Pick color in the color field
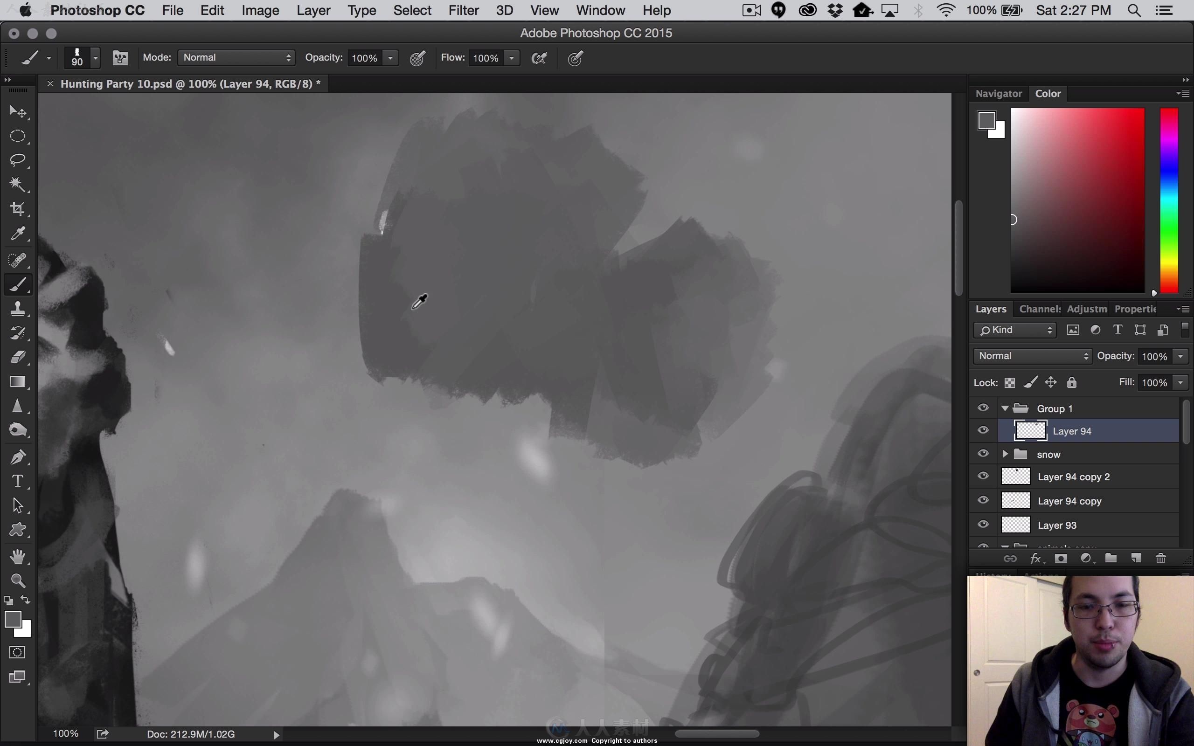This screenshot has width=1194, height=746. coord(1077,200)
